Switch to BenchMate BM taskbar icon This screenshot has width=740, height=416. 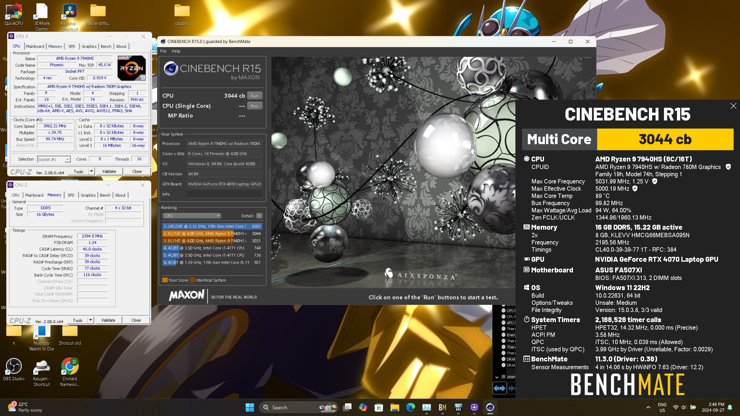[442, 407]
